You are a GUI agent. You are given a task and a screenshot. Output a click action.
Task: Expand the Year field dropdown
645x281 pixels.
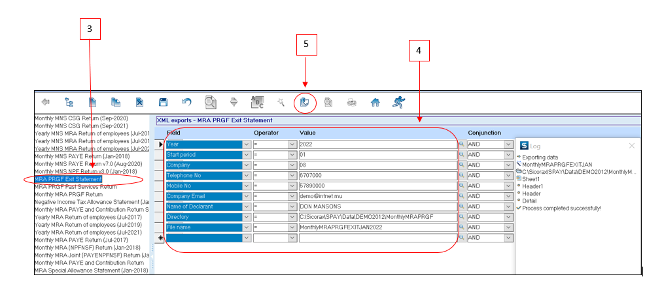click(247, 144)
